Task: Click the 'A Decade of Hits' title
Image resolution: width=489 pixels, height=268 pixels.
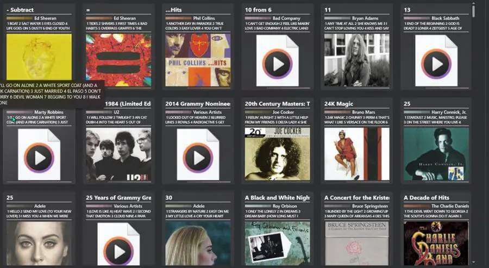Action: point(427,197)
